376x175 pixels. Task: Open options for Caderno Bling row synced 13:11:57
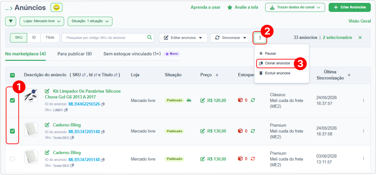click(363, 159)
